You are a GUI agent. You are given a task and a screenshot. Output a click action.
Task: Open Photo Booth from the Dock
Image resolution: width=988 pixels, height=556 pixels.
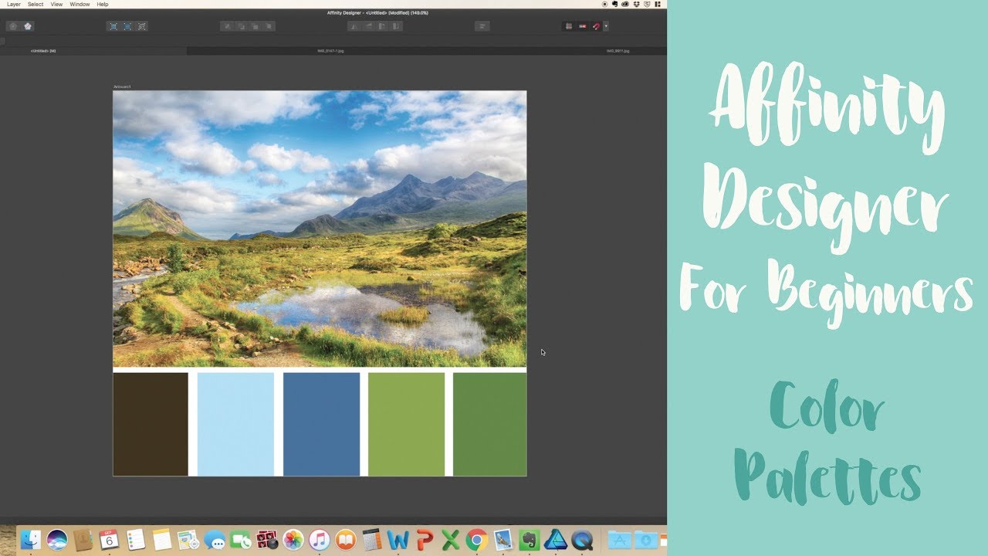coord(267,540)
